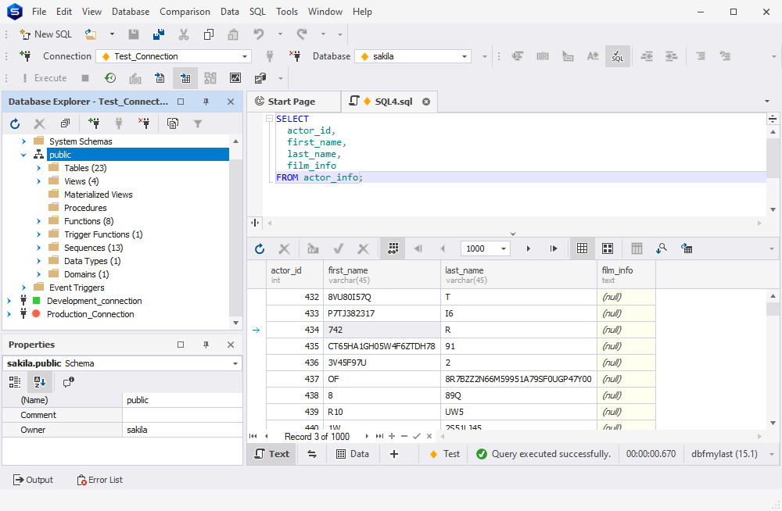
Task: Select Procedures folder in the tree
Action: coord(85,208)
